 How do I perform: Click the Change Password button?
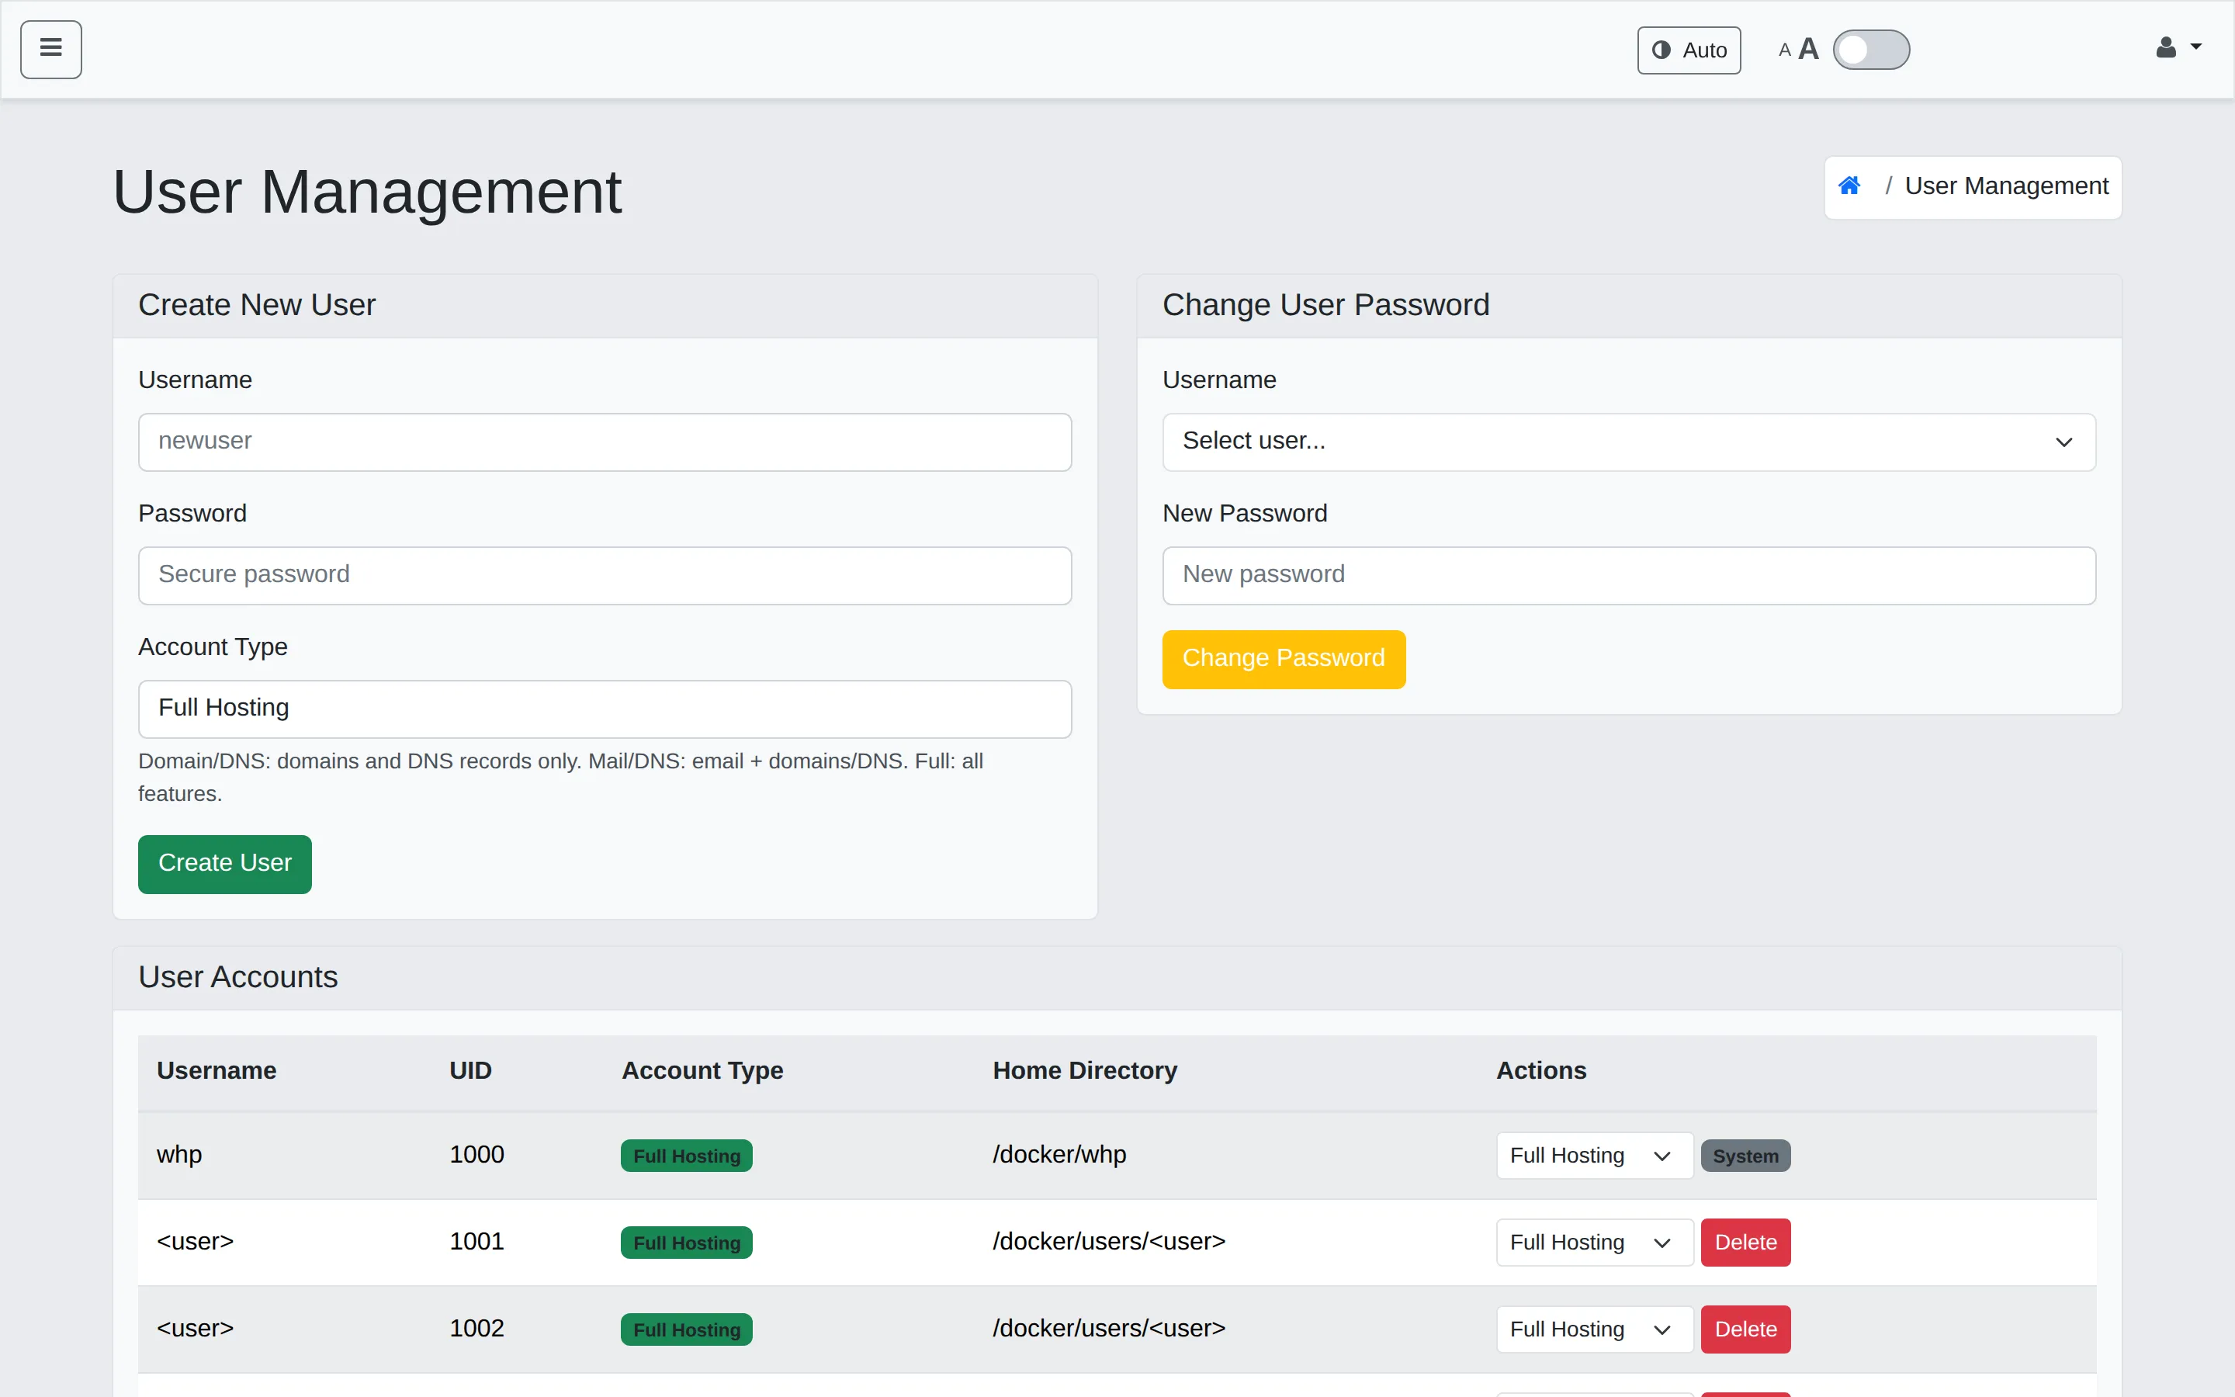(x=1283, y=659)
